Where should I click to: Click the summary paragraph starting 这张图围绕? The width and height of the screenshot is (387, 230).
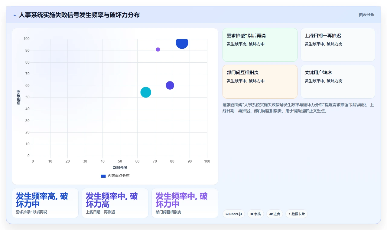[298, 108]
